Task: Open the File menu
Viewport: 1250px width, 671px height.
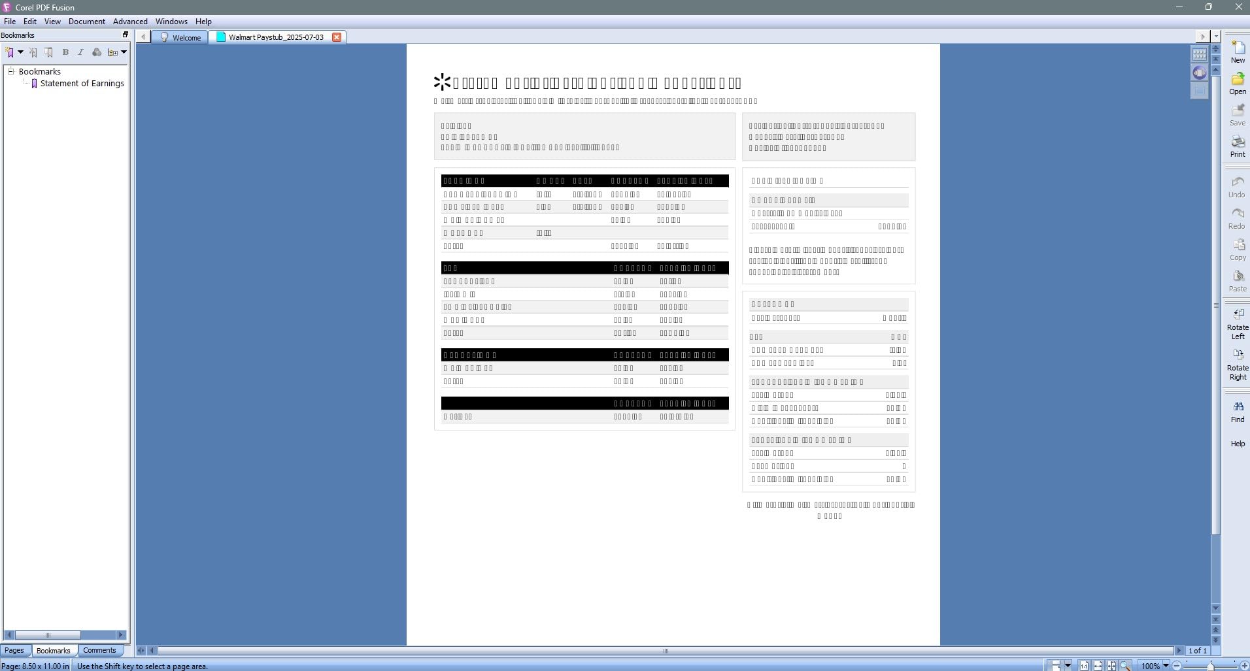Action: (10, 22)
